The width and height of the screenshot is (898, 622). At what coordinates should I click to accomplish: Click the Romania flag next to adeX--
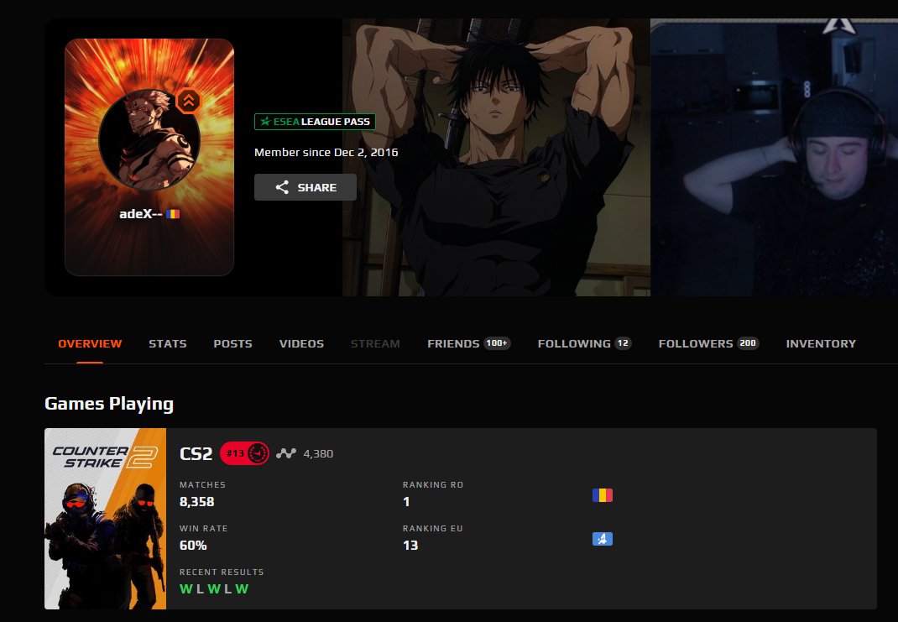pos(173,214)
